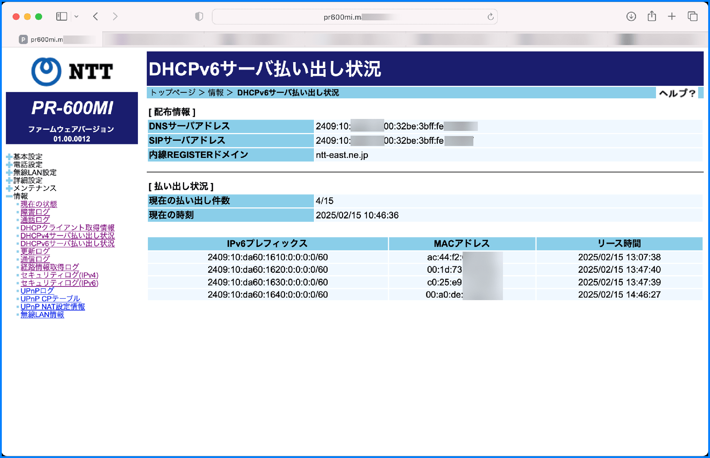Open the sidebar options dropdown chevron

tap(77, 16)
